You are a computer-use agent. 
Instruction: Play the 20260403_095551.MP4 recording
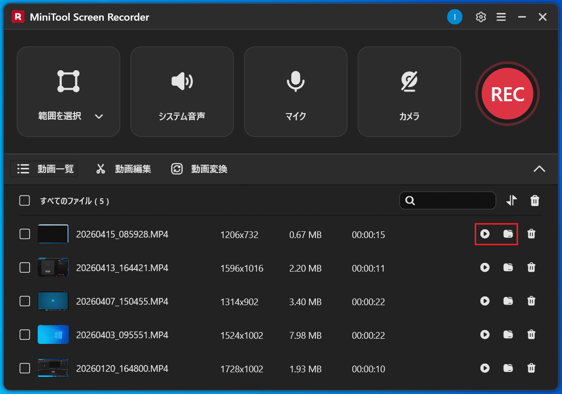[485, 335]
